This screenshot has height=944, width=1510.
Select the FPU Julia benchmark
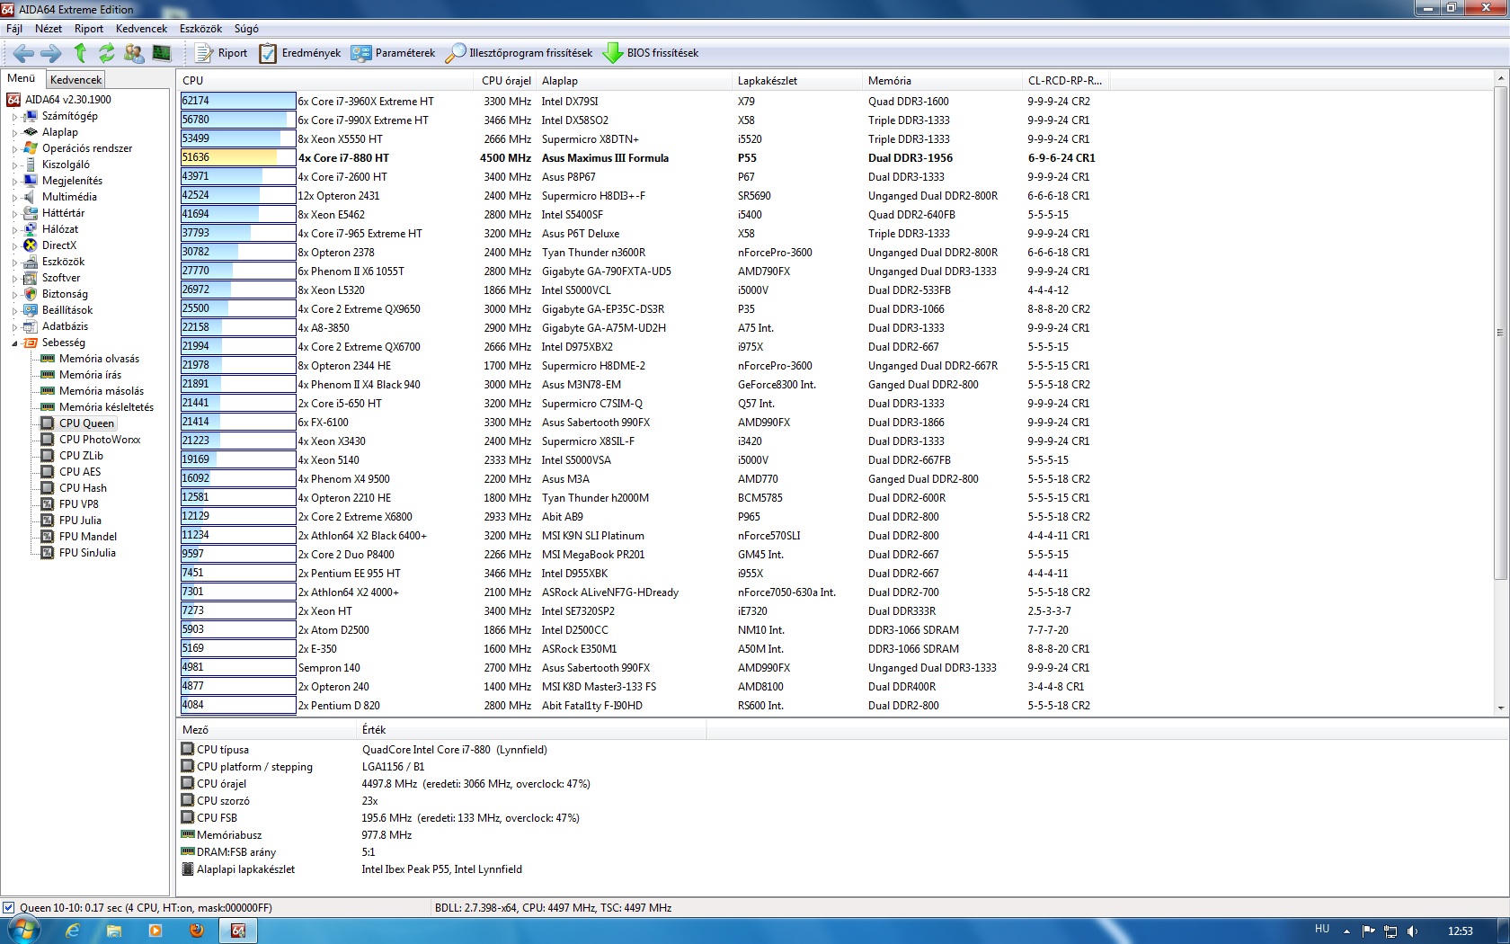point(80,521)
